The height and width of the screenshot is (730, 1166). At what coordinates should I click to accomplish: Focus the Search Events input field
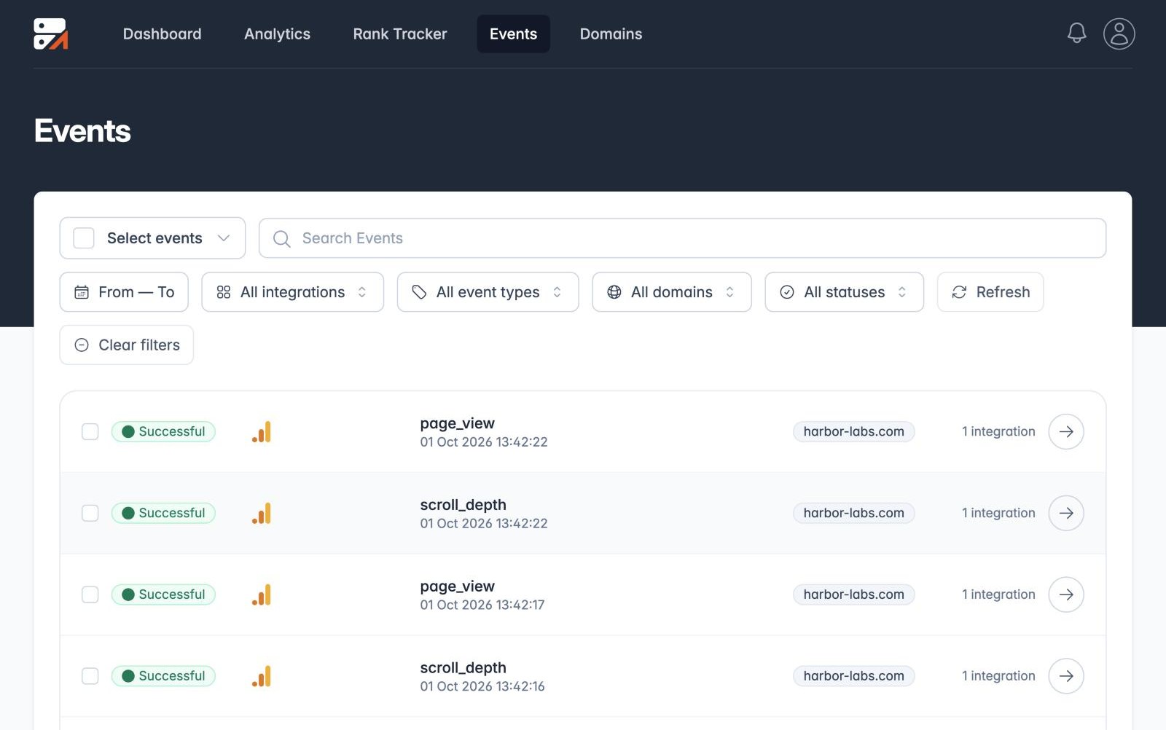coord(682,238)
